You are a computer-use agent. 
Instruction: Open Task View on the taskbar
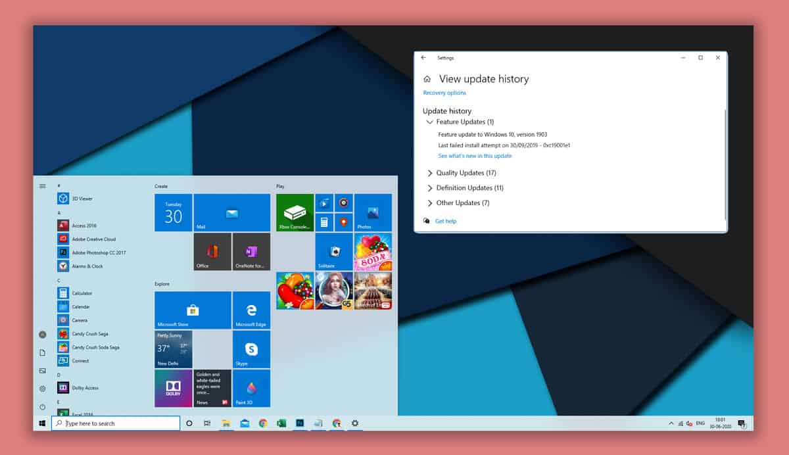click(x=207, y=423)
